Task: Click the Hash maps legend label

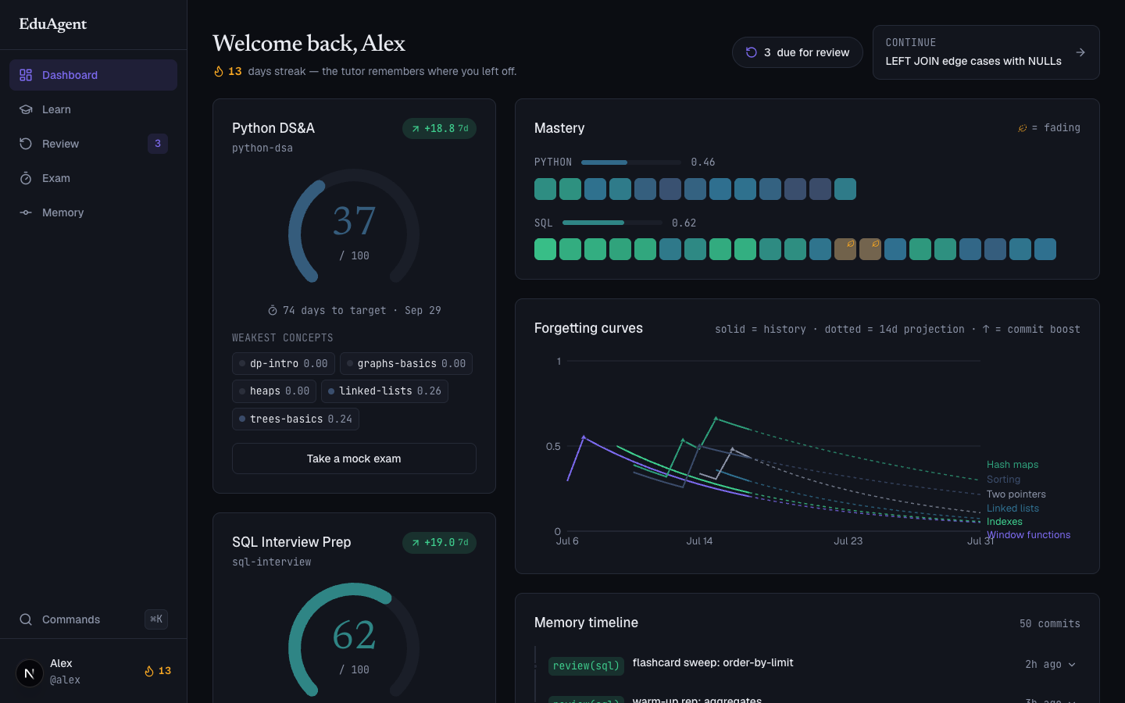Action: pyautogui.click(x=1012, y=465)
